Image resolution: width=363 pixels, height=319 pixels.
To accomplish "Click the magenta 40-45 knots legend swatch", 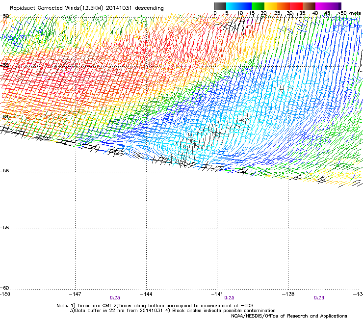I will pos(322,6).
